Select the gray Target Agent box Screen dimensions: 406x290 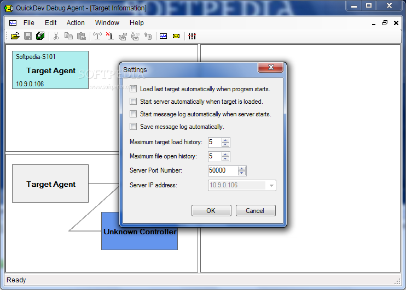pyautogui.click(x=50, y=184)
